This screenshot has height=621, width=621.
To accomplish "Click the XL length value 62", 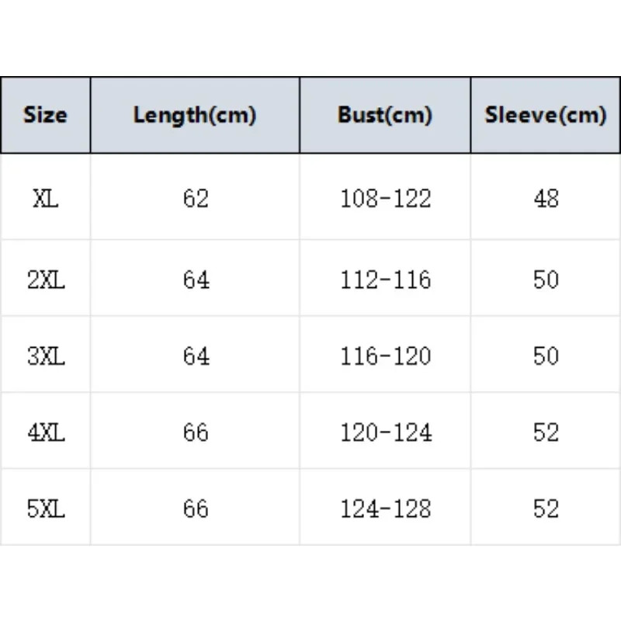I will [x=196, y=199].
